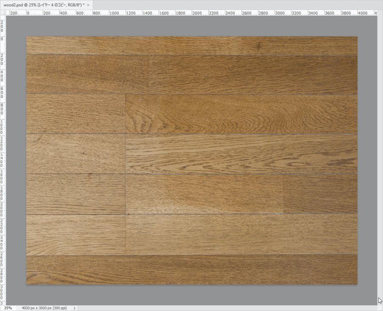
Task: Click the empty tab bar right of wood2.psd tab
Action: coord(234,5)
